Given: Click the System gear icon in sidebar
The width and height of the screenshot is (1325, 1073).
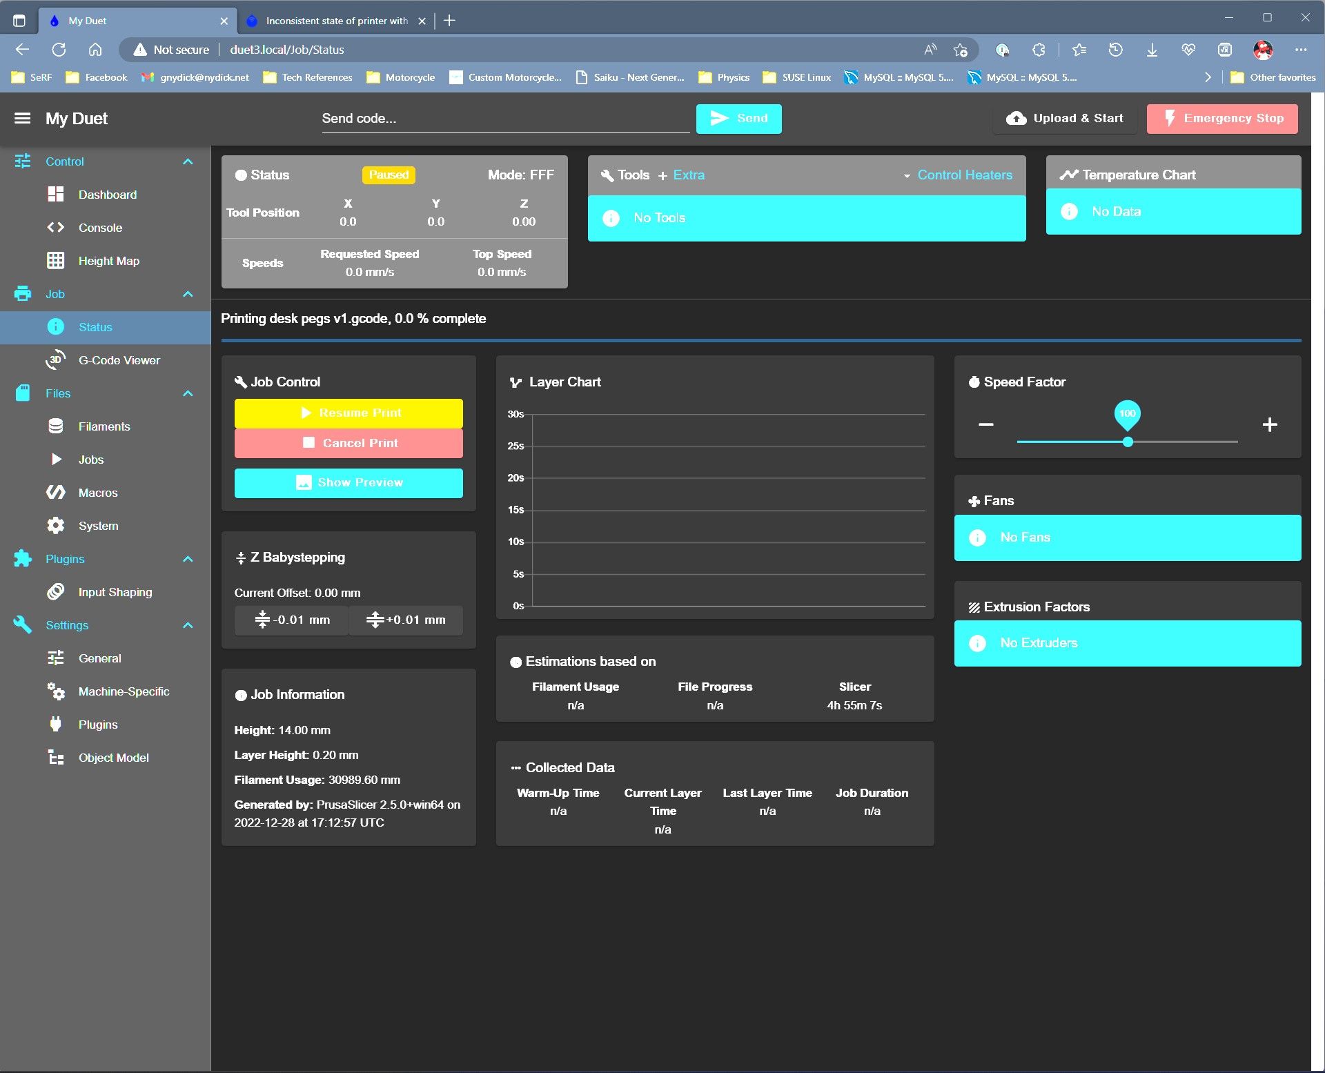Looking at the screenshot, I should click(x=56, y=526).
